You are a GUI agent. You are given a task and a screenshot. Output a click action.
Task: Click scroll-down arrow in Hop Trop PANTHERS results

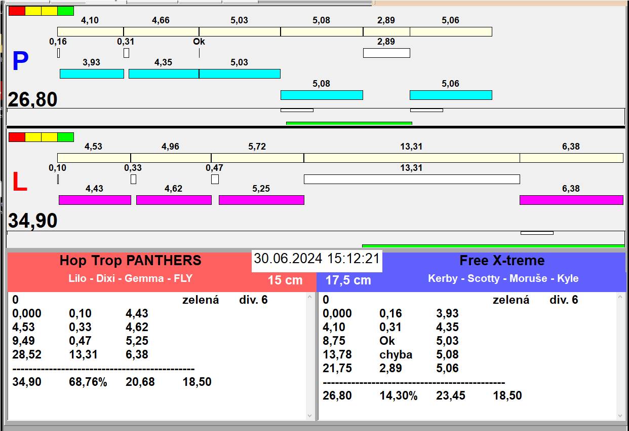pos(310,416)
